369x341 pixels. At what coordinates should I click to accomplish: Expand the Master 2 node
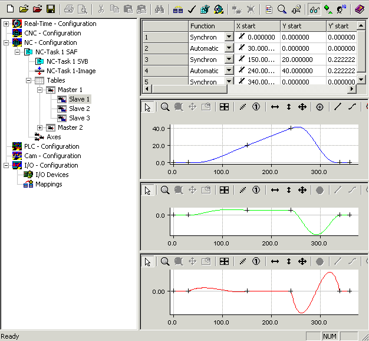point(39,127)
